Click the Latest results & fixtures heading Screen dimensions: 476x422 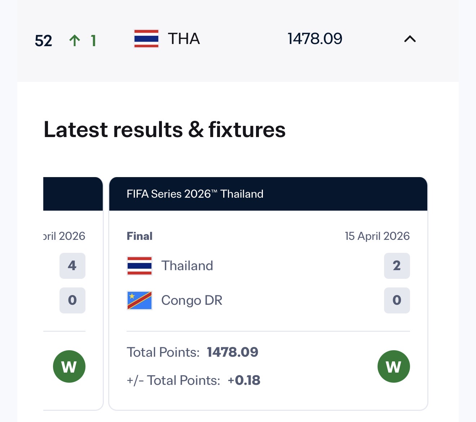coord(164,130)
